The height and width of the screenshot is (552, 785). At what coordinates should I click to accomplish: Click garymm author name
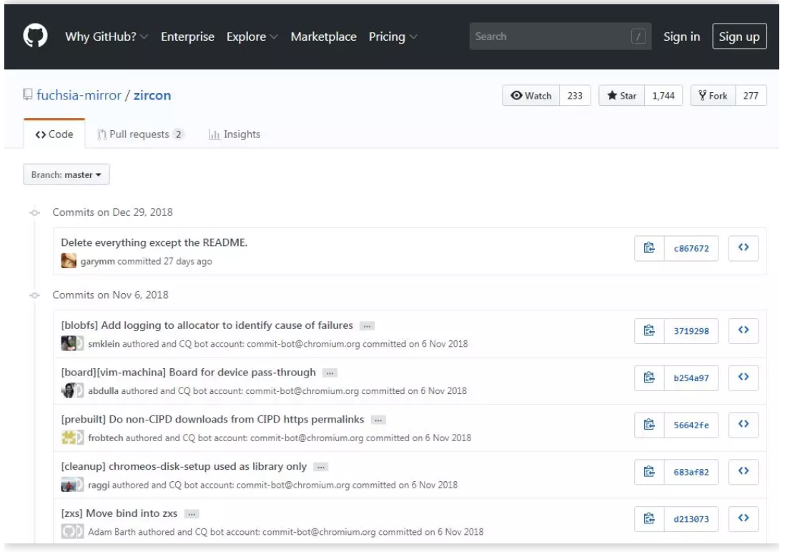point(98,262)
